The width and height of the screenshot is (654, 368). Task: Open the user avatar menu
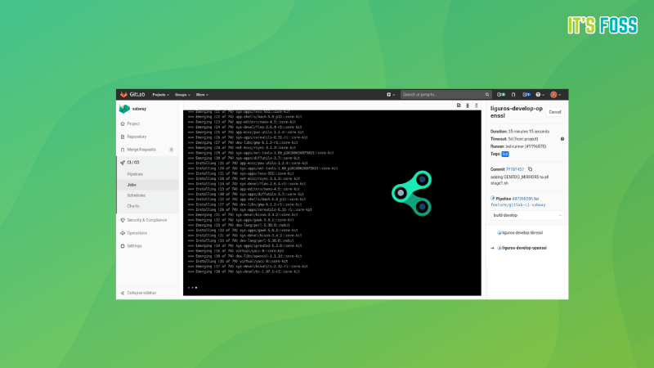(555, 95)
